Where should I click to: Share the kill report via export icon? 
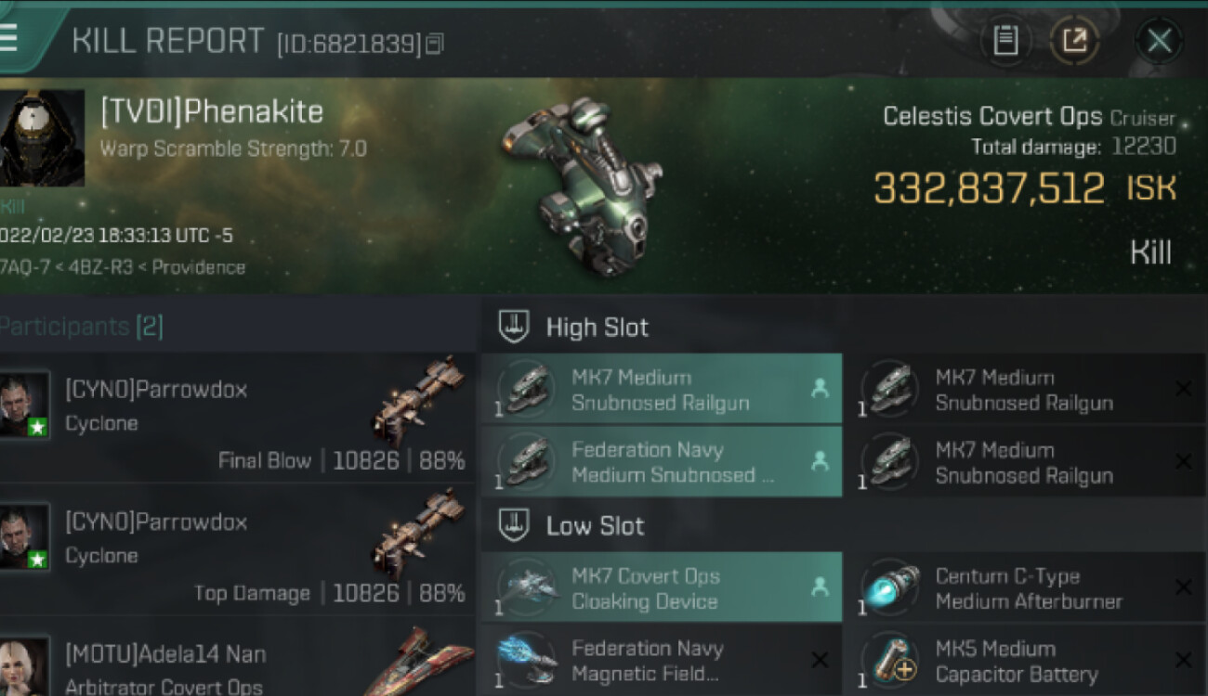pyautogui.click(x=1074, y=41)
